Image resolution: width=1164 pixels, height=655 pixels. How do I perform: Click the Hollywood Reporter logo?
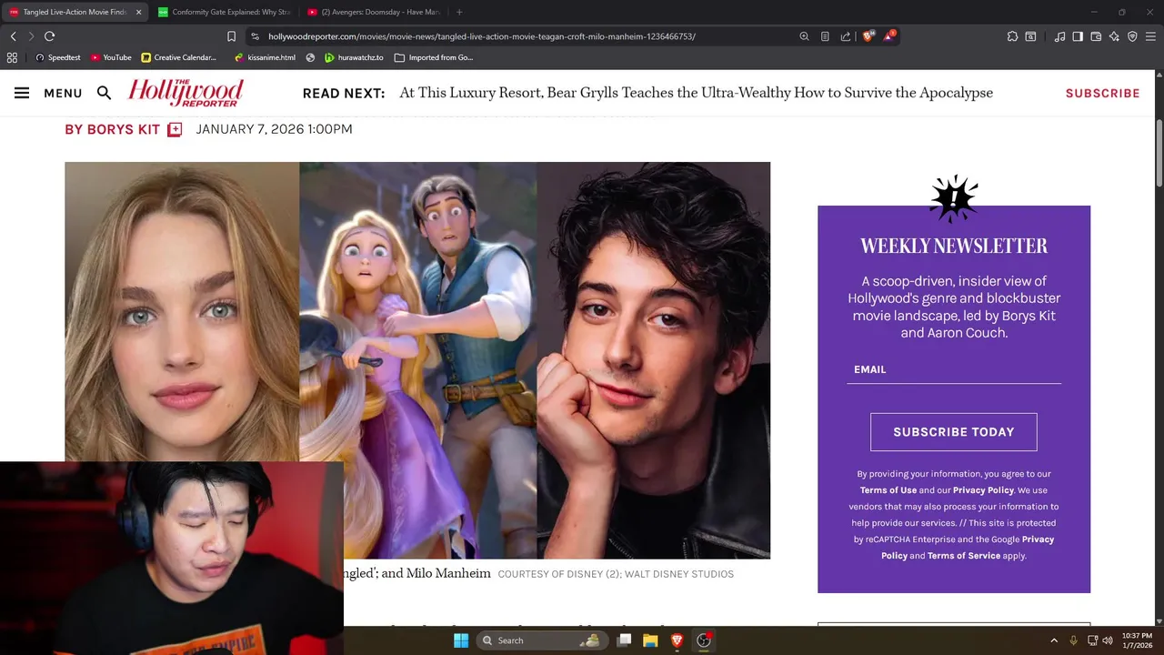(x=186, y=92)
